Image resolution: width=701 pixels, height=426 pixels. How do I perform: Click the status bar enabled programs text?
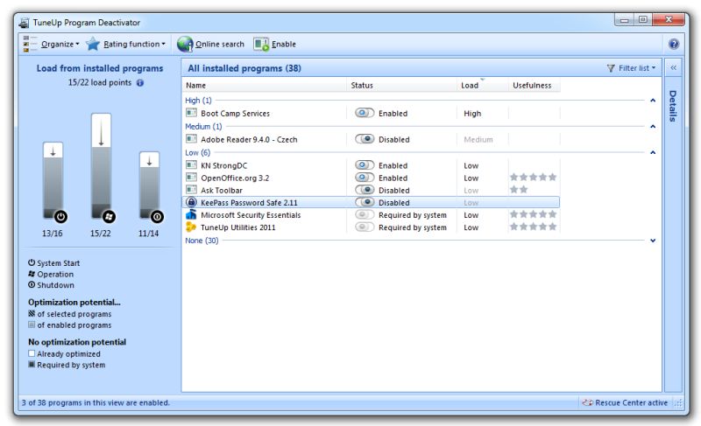pos(96,402)
